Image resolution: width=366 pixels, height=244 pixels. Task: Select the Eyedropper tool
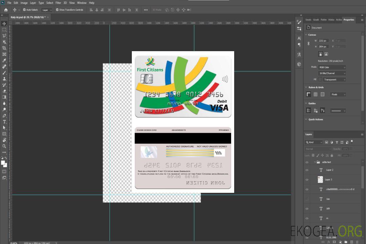click(4, 60)
